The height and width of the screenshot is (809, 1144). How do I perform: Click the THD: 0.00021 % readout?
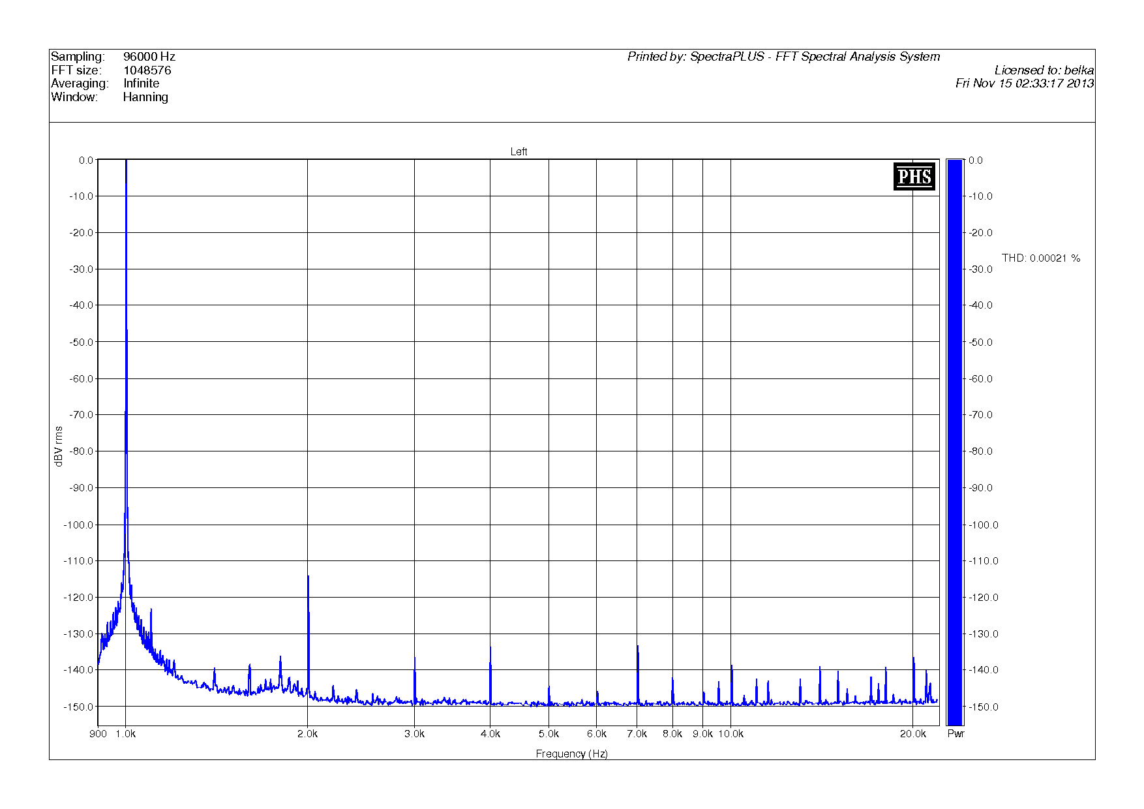[1041, 258]
